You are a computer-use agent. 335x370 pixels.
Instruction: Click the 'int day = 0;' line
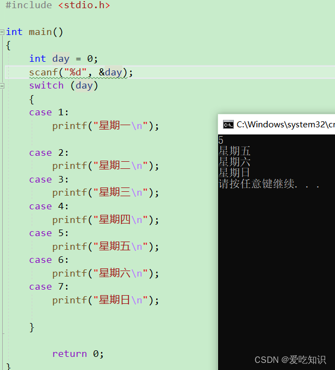click(63, 58)
